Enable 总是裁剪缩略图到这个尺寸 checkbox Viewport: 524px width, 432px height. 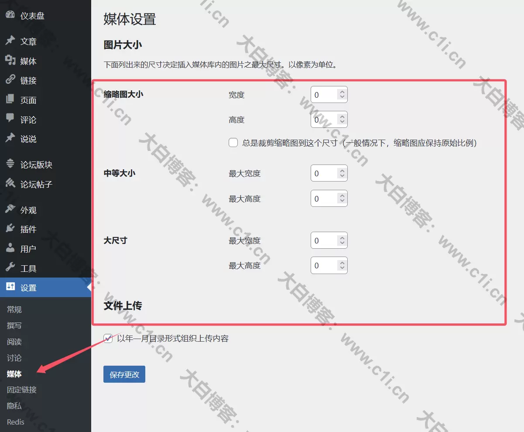[x=233, y=143]
